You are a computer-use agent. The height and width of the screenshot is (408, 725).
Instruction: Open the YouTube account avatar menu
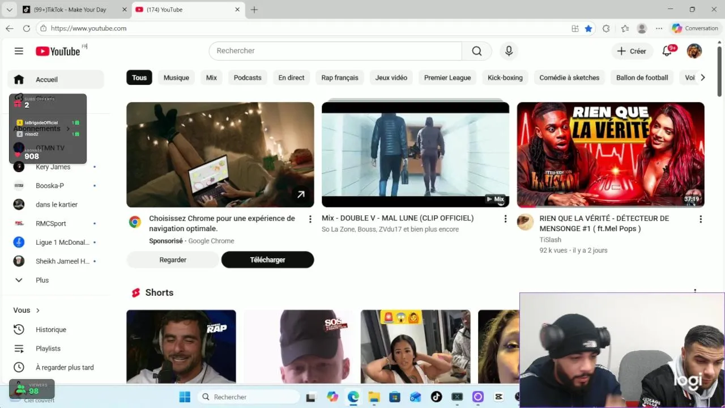694,51
